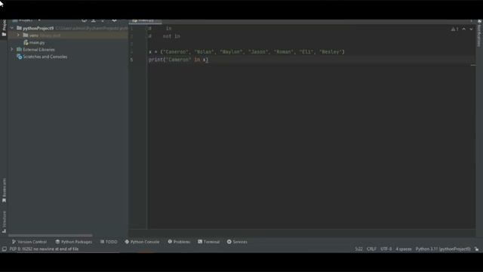Viewport: 483px width, 272px height.
Task: Click the Scratches and Consoles icon
Action: tap(19, 57)
